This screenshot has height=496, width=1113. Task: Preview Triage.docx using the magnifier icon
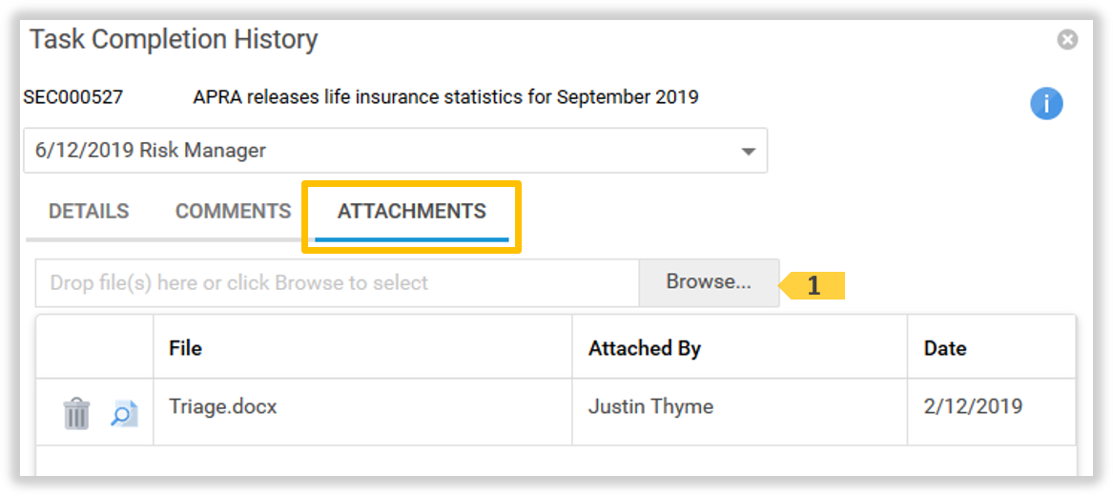124,413
